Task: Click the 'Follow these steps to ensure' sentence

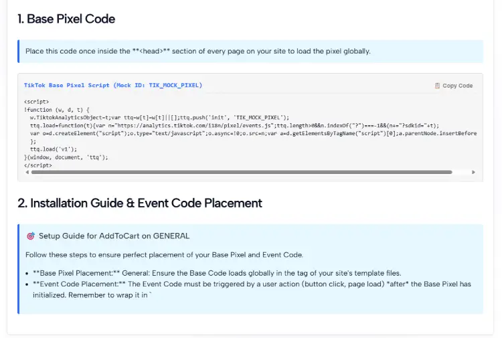Action: [164, 255]
